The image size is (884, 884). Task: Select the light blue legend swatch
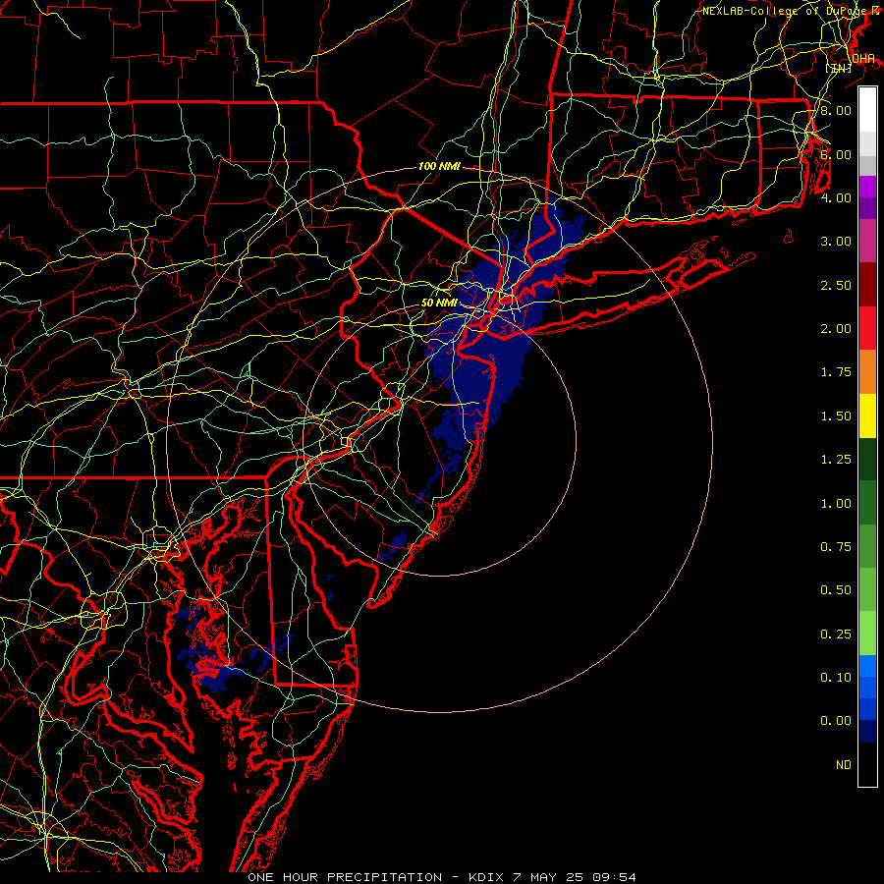(867, 666)
